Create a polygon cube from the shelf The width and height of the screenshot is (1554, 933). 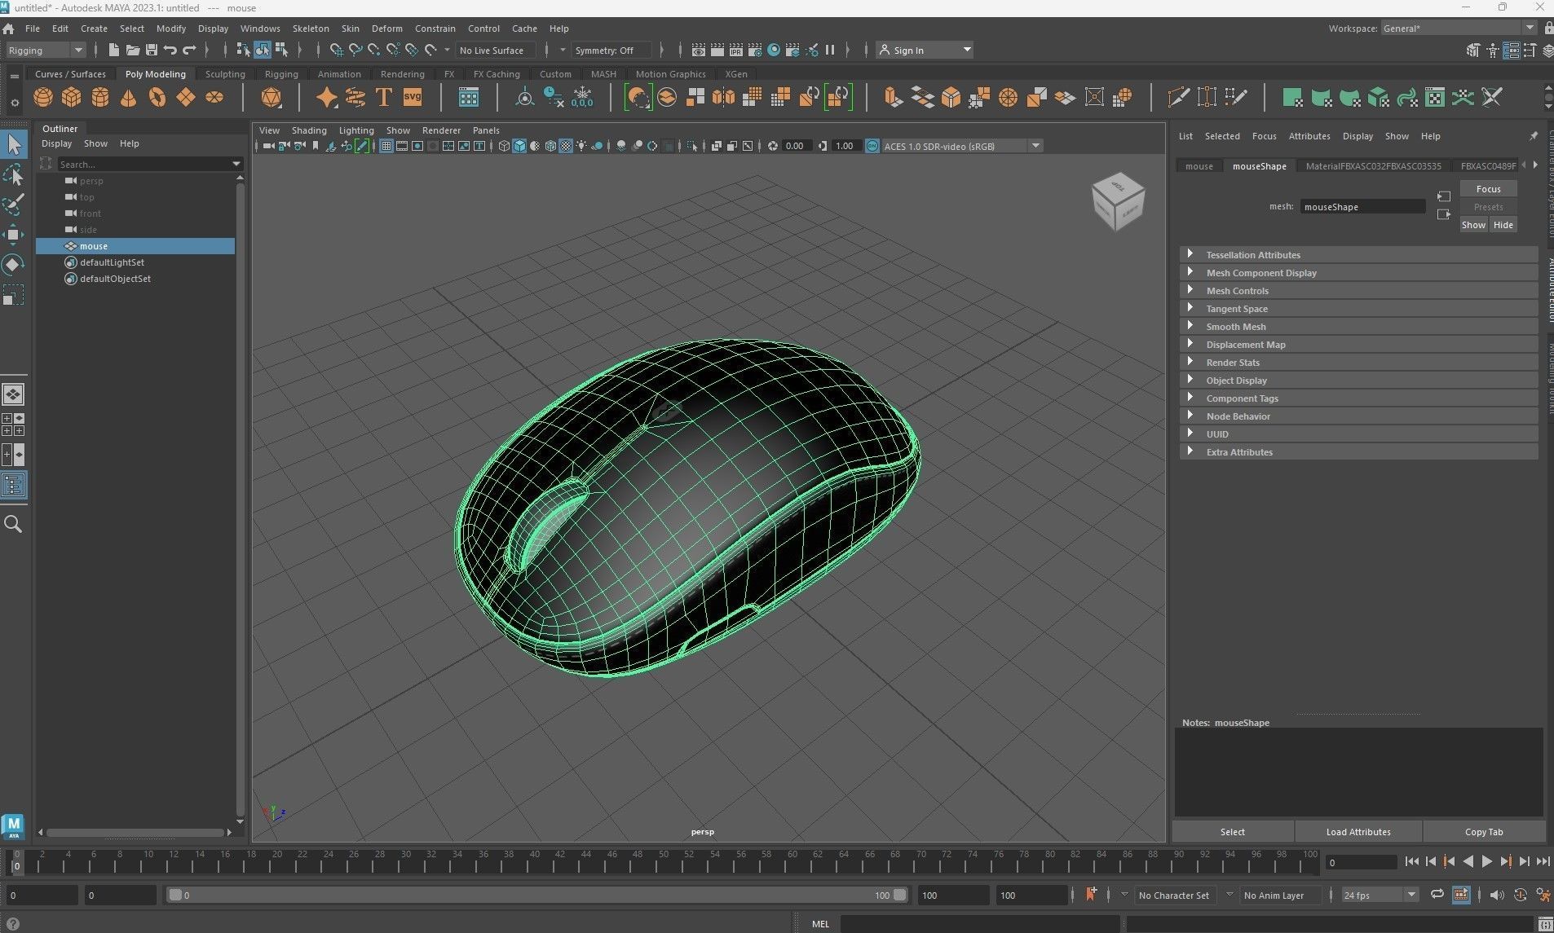(72, 98)
